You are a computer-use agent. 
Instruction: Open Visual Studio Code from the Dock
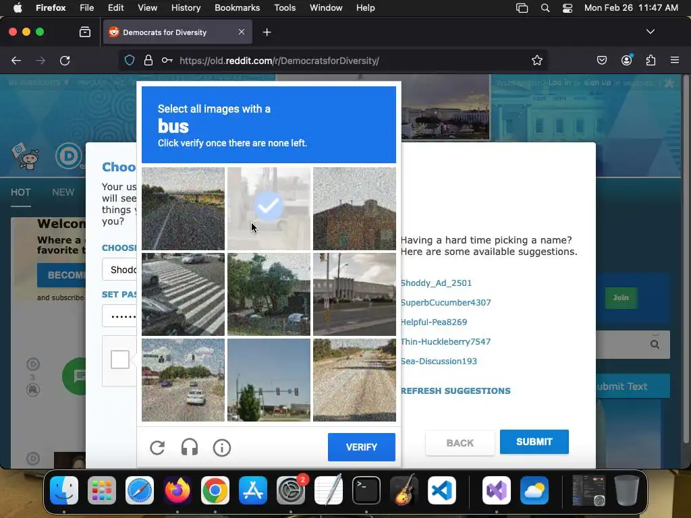point(441,490)
